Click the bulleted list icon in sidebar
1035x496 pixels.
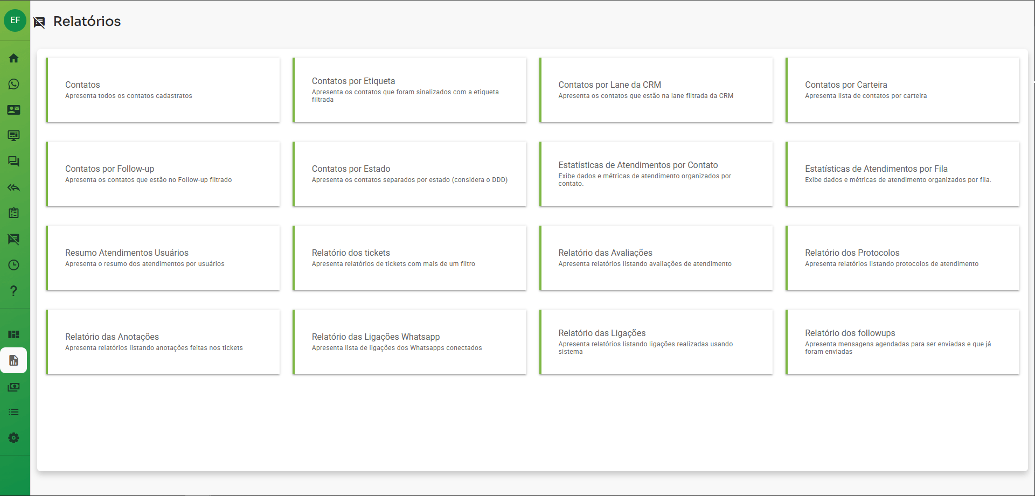tap(14, 412)
